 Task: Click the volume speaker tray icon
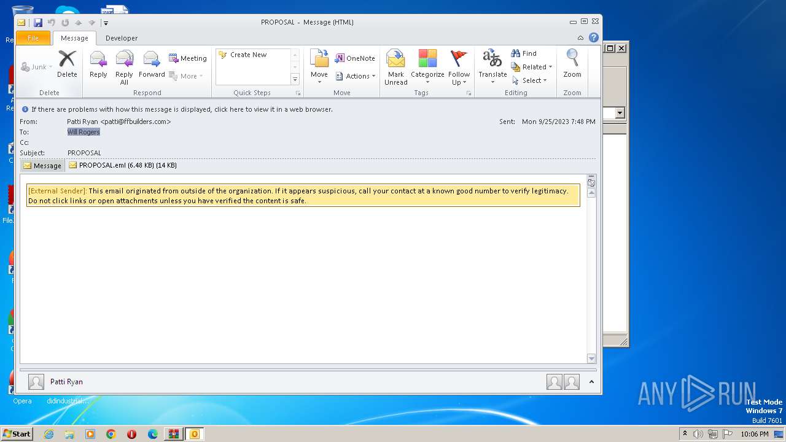tap(698, 434)
